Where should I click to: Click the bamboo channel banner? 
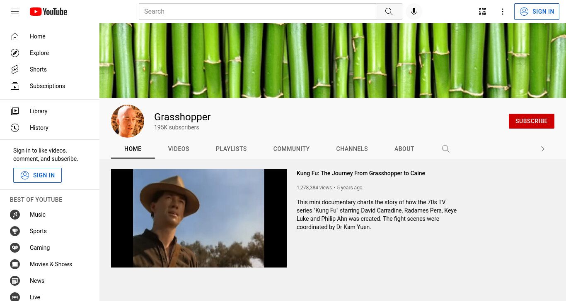(333, 60)
